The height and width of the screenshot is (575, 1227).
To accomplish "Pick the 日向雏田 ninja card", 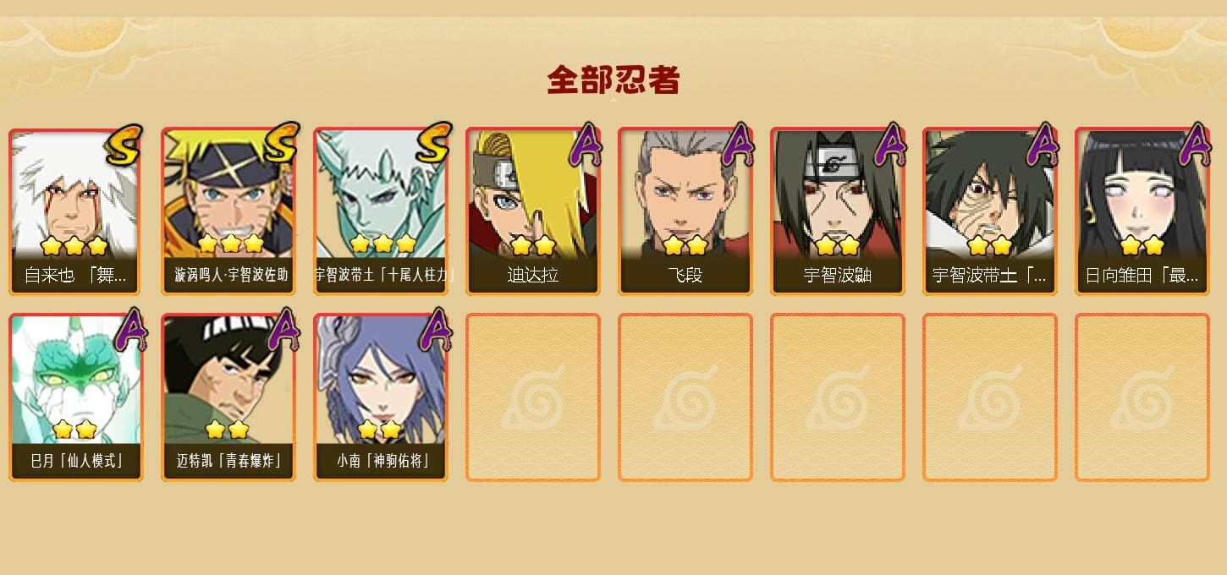I will point(1142,211).
